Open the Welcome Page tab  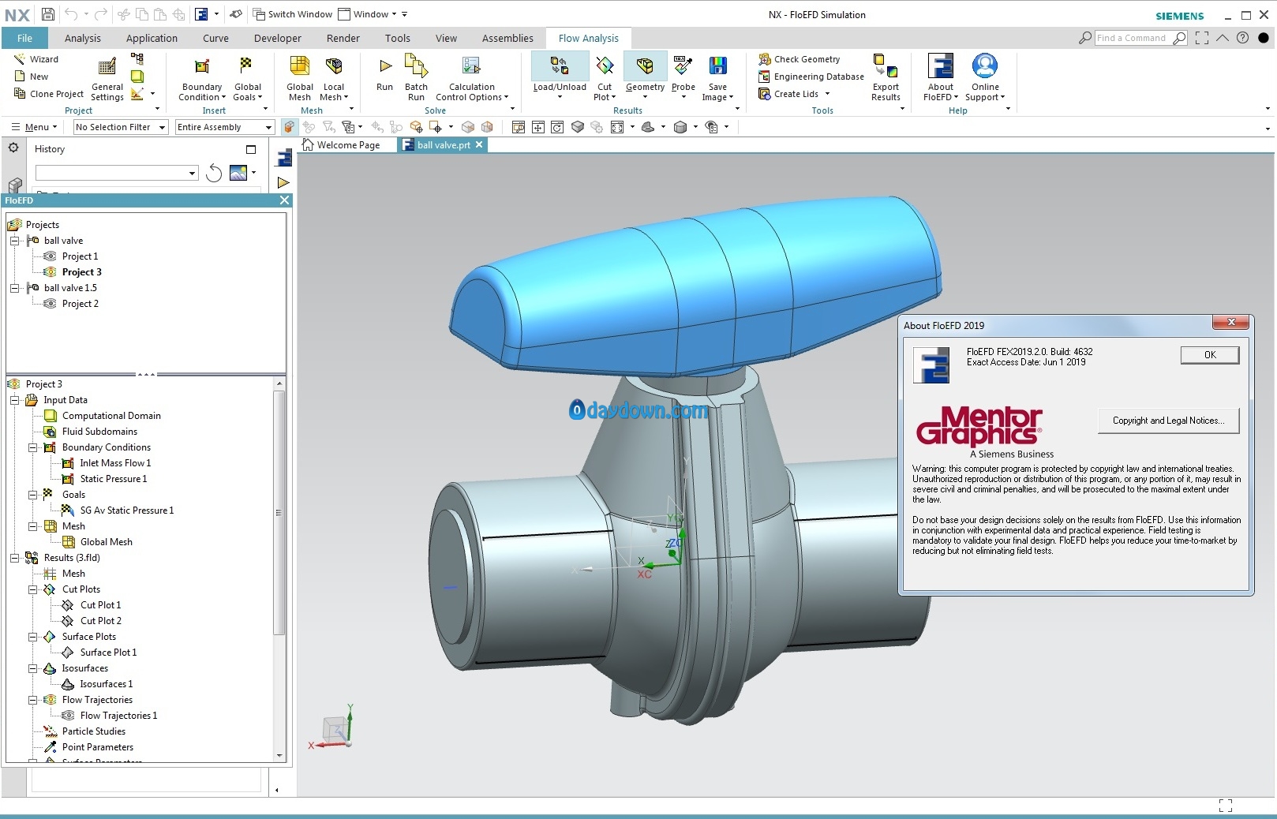pyautogui.click(x=341, y=144)
